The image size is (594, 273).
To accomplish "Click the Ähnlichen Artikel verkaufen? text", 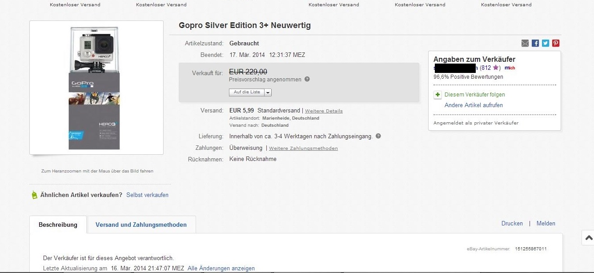I will point(81,195).
